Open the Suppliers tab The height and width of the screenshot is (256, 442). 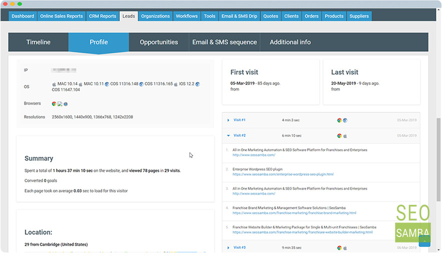click(359, 16)
